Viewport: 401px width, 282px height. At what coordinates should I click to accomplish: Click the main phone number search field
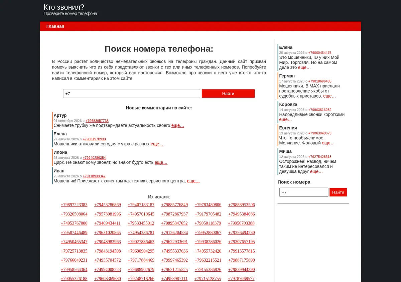(x=131, y=94)
